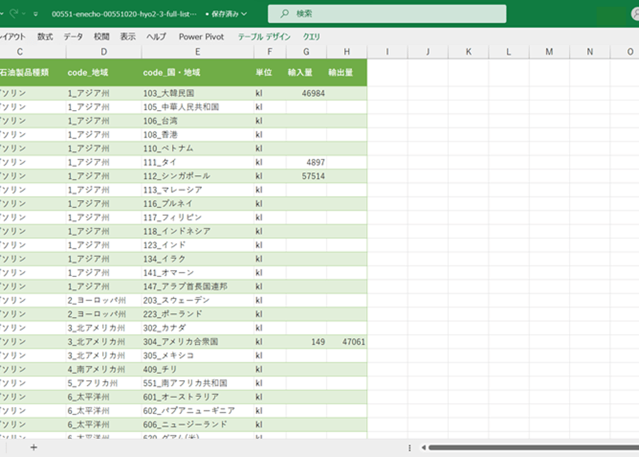Image resolution: width=639 pixels, height=457 pixels.
Task: Select column E header
Action: 197,52
